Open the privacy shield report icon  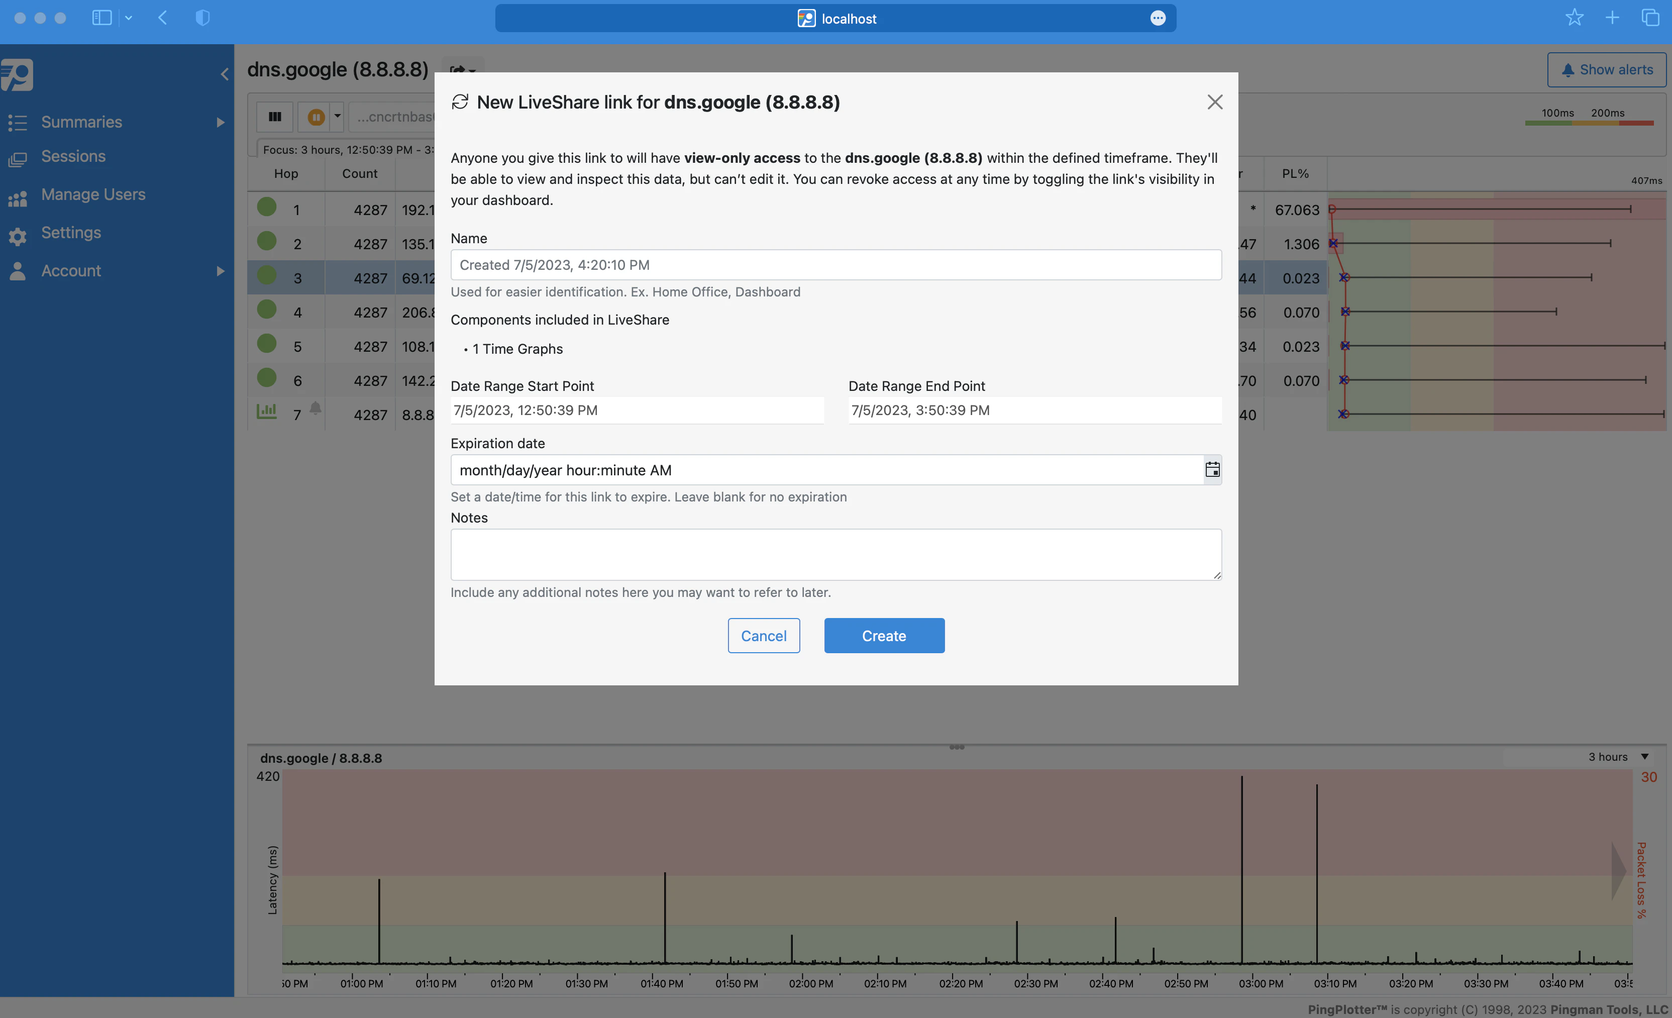tap(202, 18)
